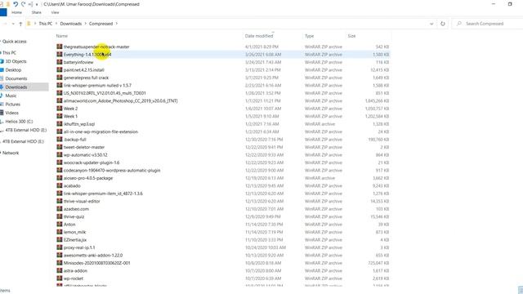The image size is (523, 294).
Task: Open the Home ribbon tab
Action: point(16,12)
